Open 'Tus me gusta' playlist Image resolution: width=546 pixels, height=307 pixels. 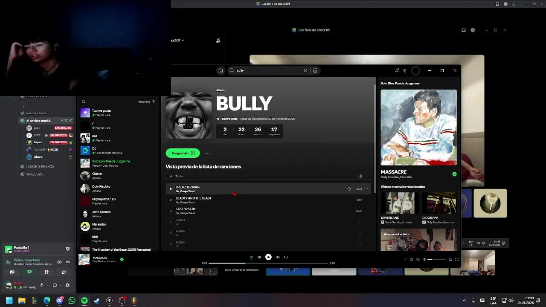[117, 113]
